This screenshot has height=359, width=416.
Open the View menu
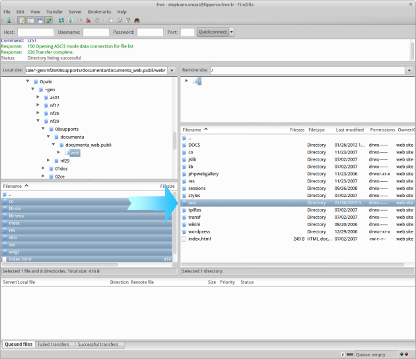coord(35,12)
